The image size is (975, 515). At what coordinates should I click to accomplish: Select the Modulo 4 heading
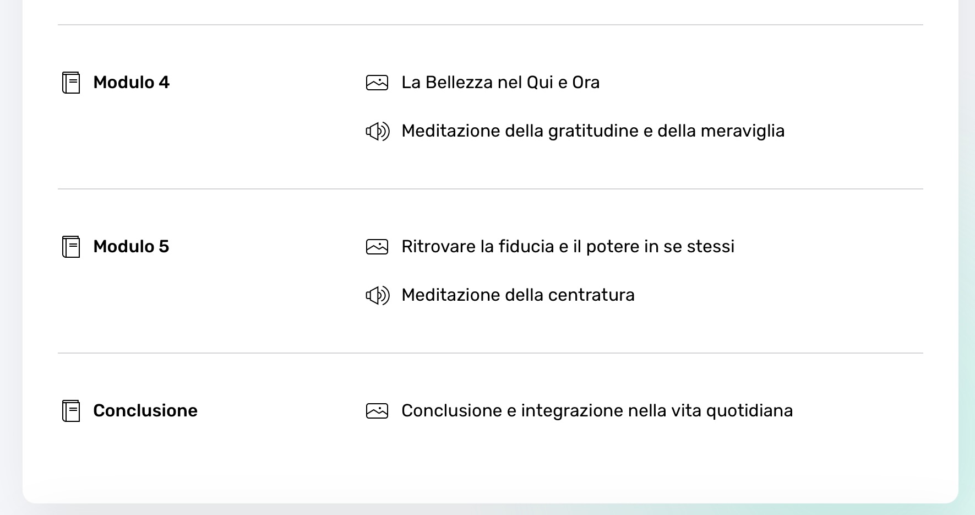pos(132,83)
